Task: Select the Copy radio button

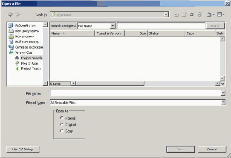Action: (x=62, y=131)
